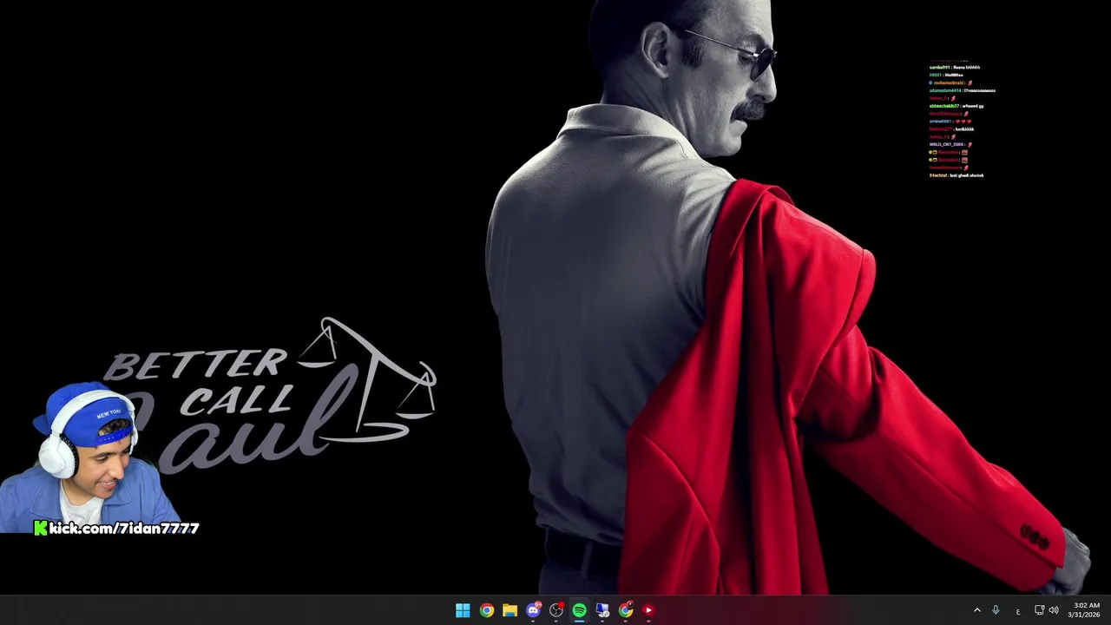Open the Windows Start menu
1111x625 pixels.
[463, 610]
